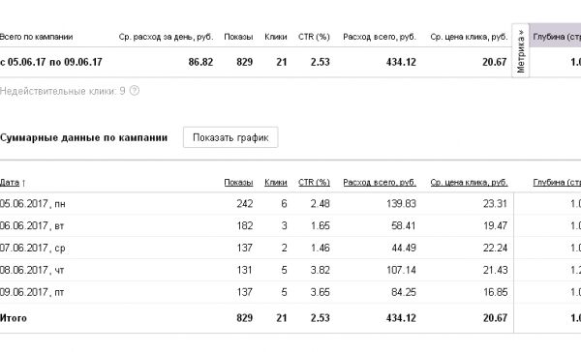Sort table by Дата column
The height and width of the screenshot is (352, 581).
pyautogui.click(x=10, y=183)
